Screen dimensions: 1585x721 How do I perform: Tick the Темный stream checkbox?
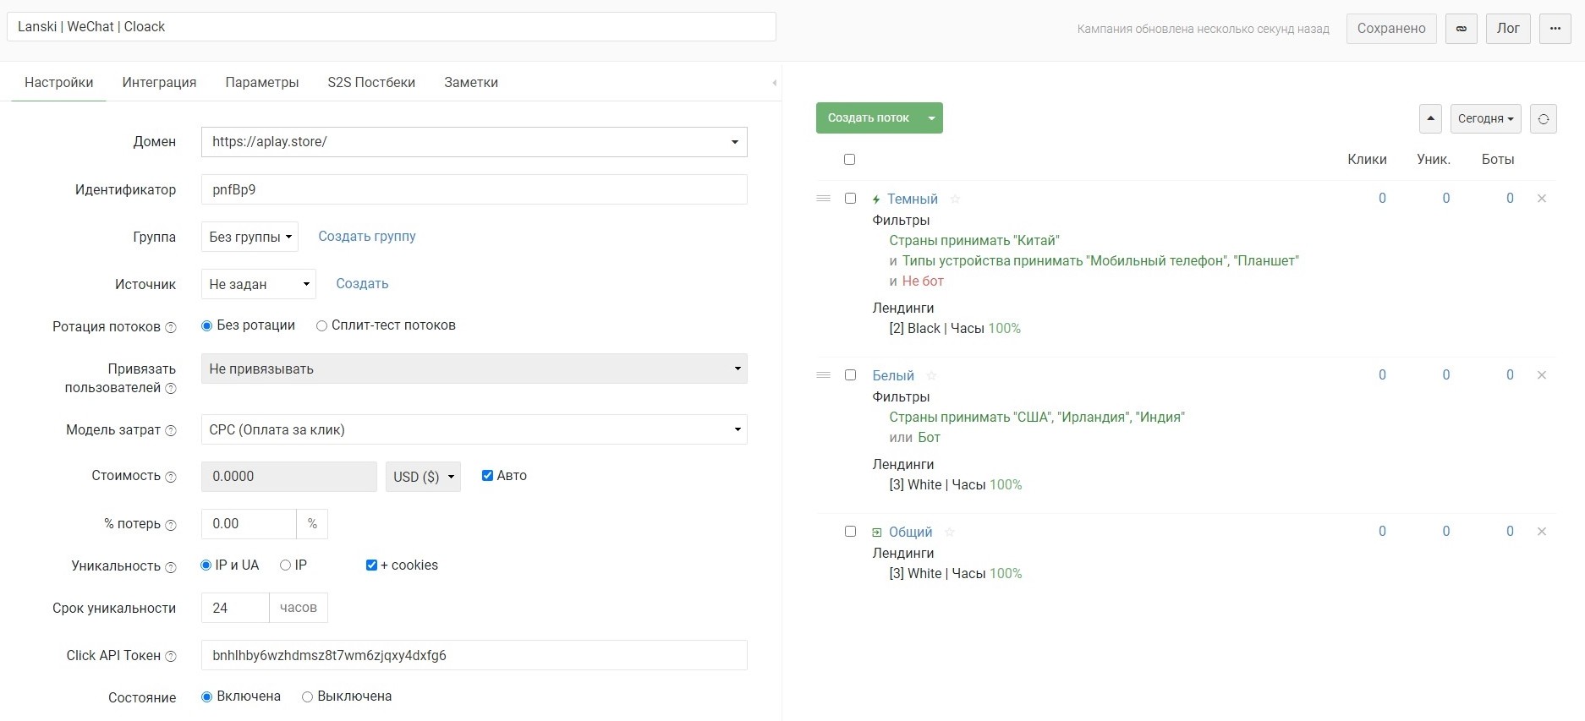(x=851, y=199)
